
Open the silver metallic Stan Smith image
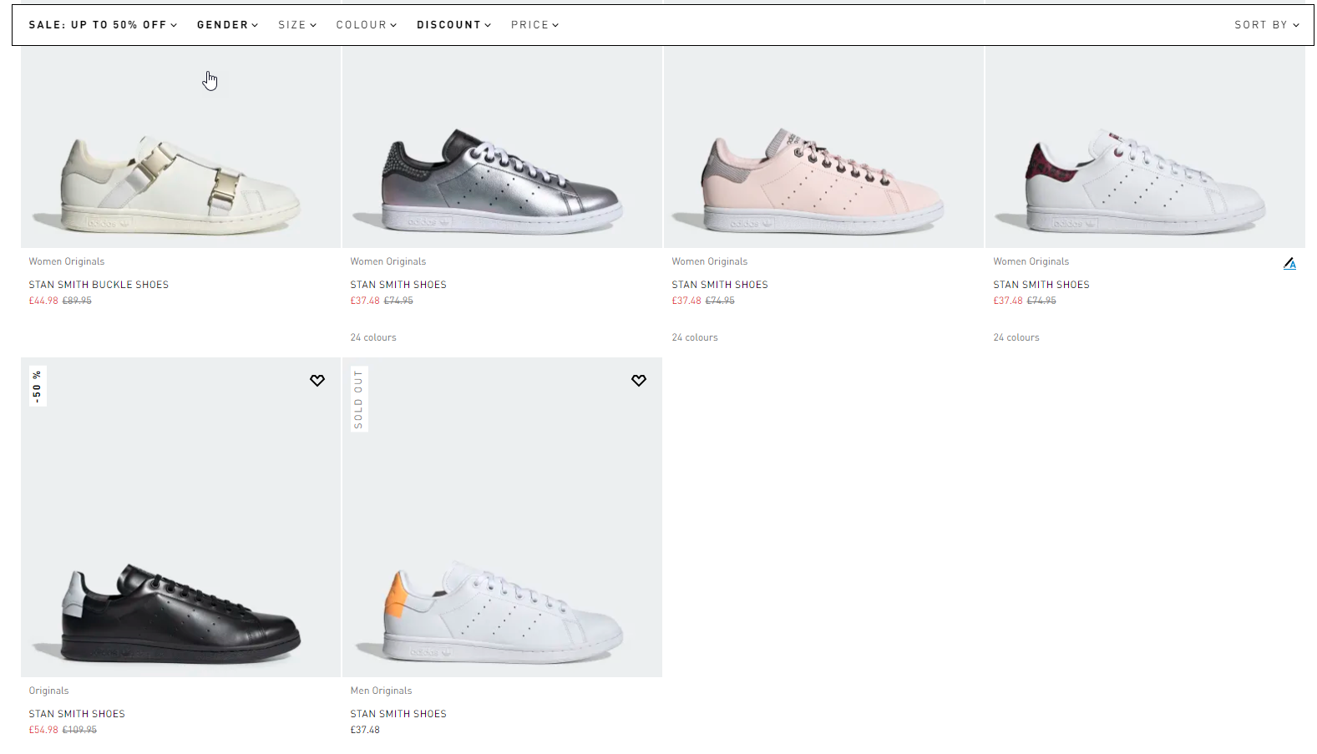tap(502, 147)
